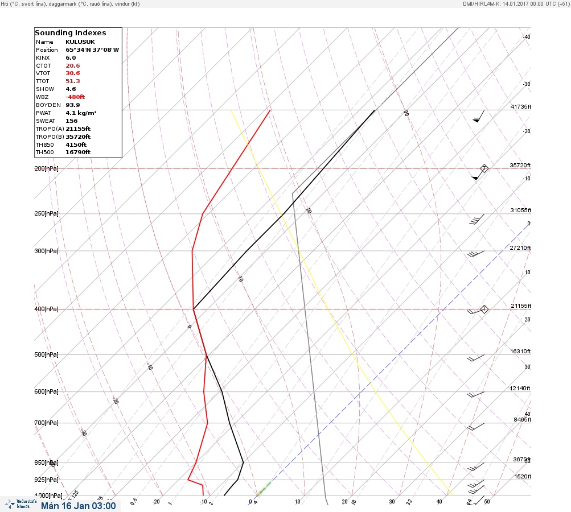Click the red CTOT value 20.6

(72, 66)
